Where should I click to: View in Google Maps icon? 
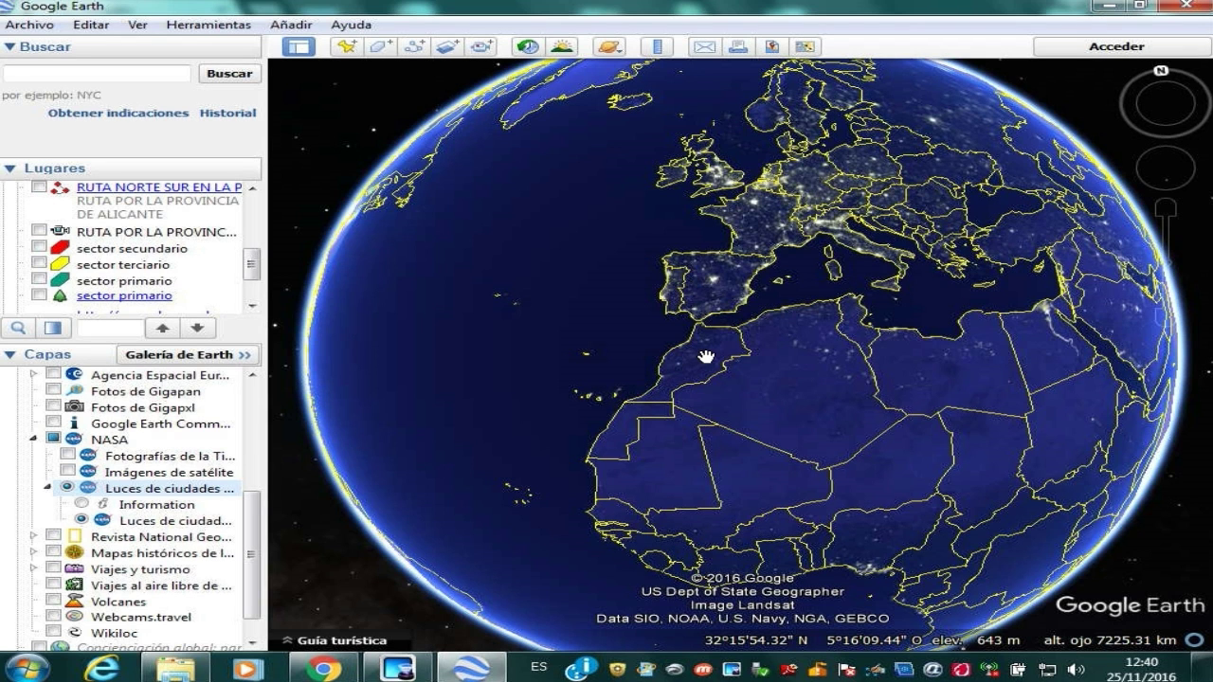[805, 46]
